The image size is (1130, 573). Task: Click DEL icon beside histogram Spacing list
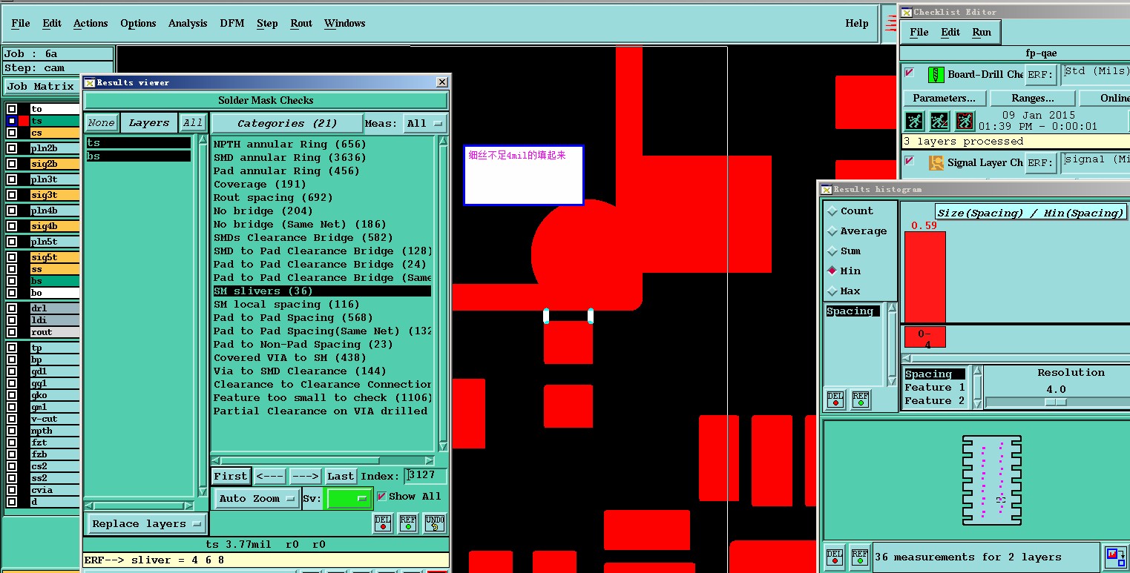coord(835,400)
